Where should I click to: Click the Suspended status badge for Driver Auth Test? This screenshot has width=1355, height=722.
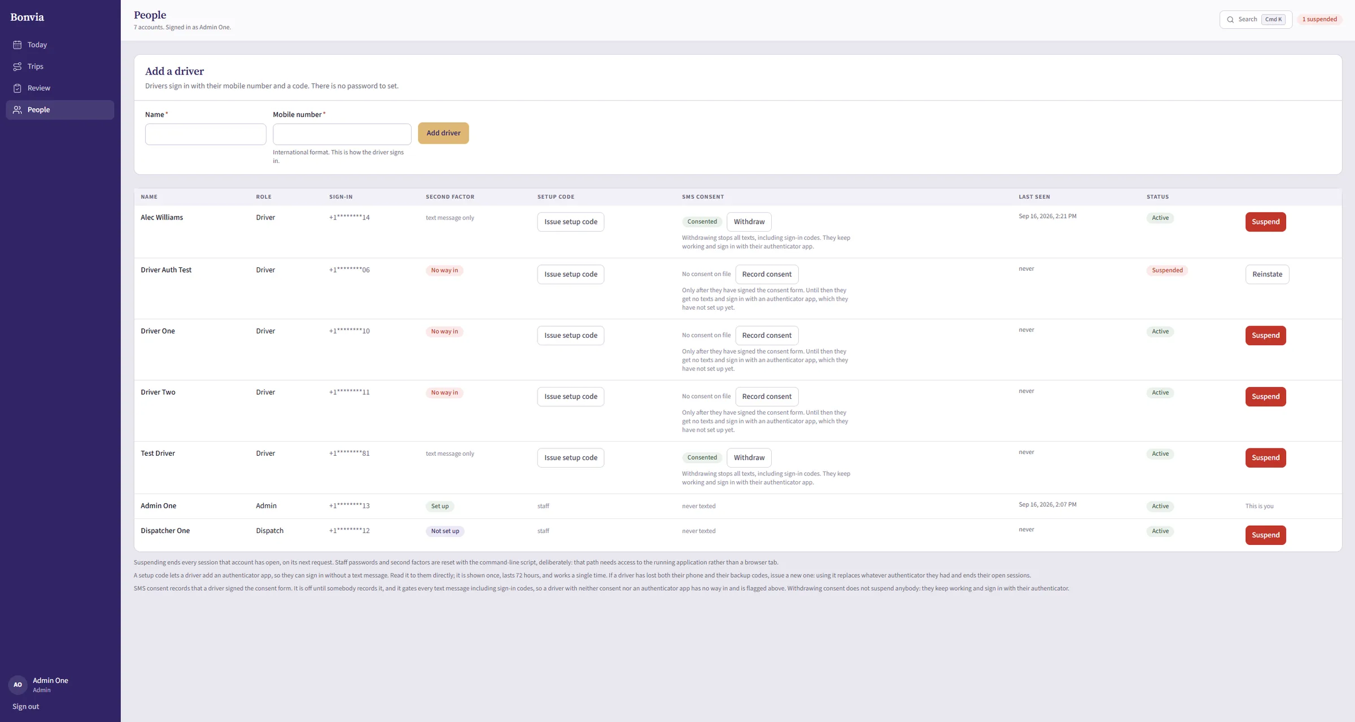point(1167,270)
